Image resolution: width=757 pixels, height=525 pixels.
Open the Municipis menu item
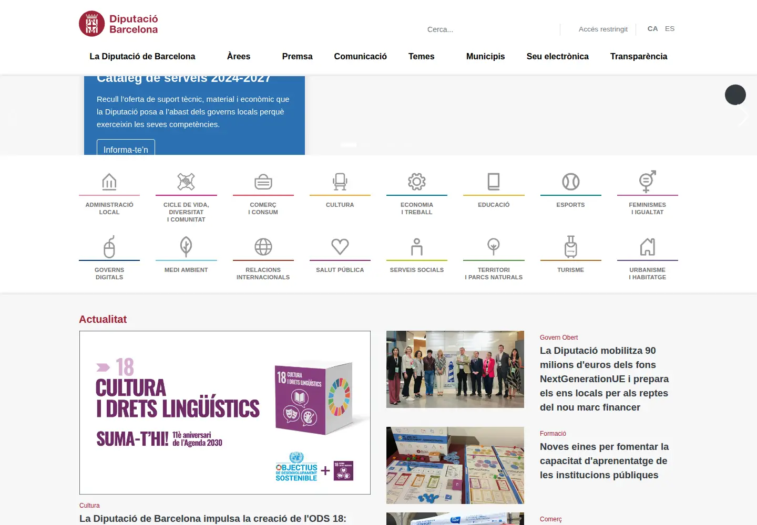click(486, 56)
